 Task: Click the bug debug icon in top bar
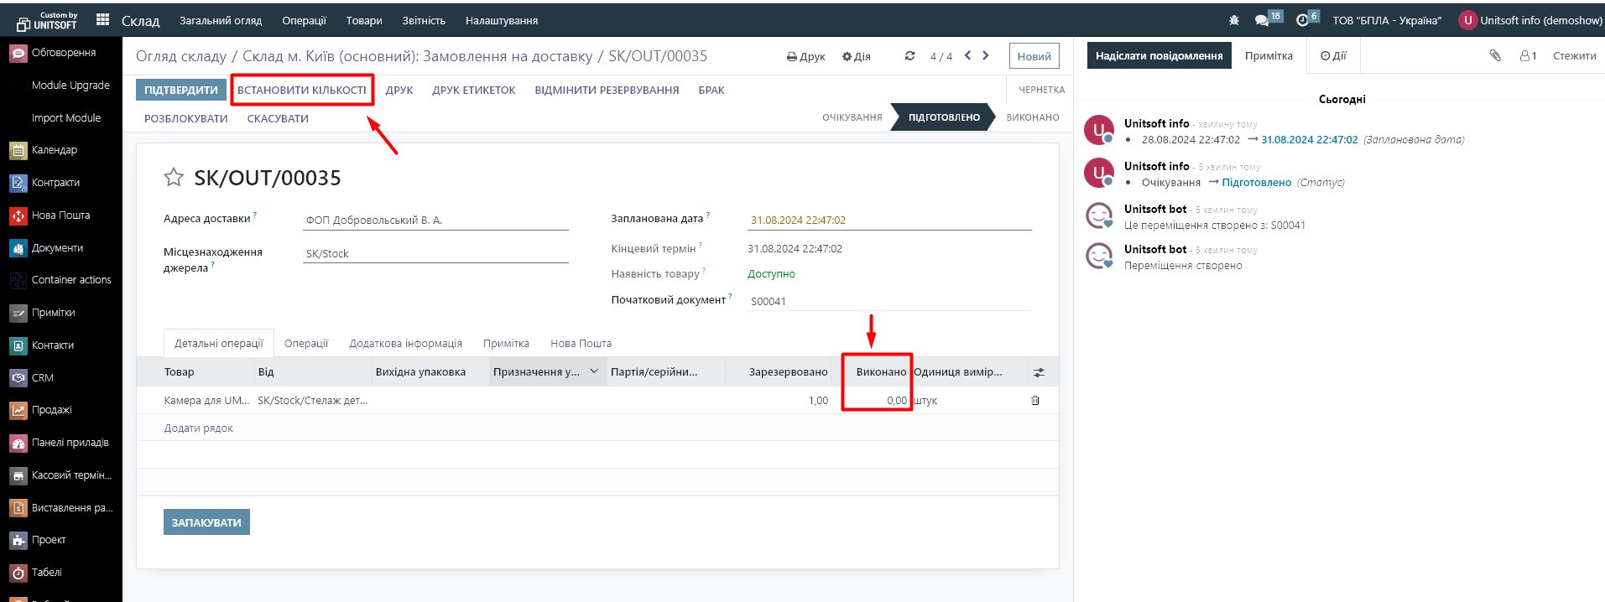tap(1233, 20)
